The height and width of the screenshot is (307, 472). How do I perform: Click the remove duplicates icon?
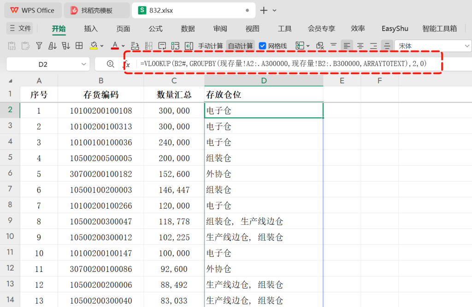click(x=320, y=46)
